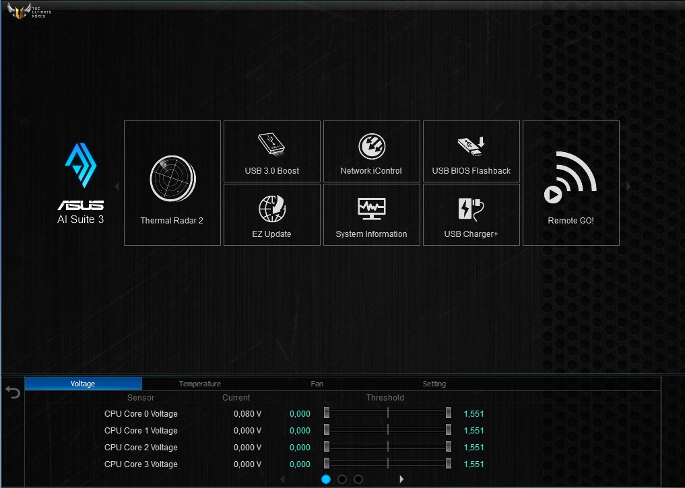Viewport: 685px width, 488px height.
Task: Click CPU Core 3 lower threshold 0,000
Action: click(x=300, y=464)
